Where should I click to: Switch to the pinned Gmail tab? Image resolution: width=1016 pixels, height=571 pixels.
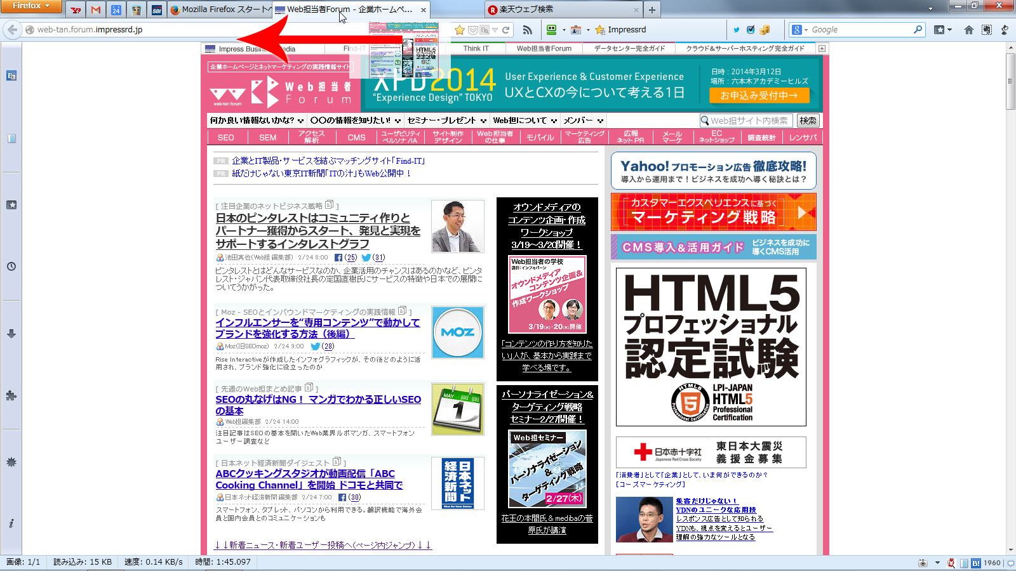tap(96, 10)
